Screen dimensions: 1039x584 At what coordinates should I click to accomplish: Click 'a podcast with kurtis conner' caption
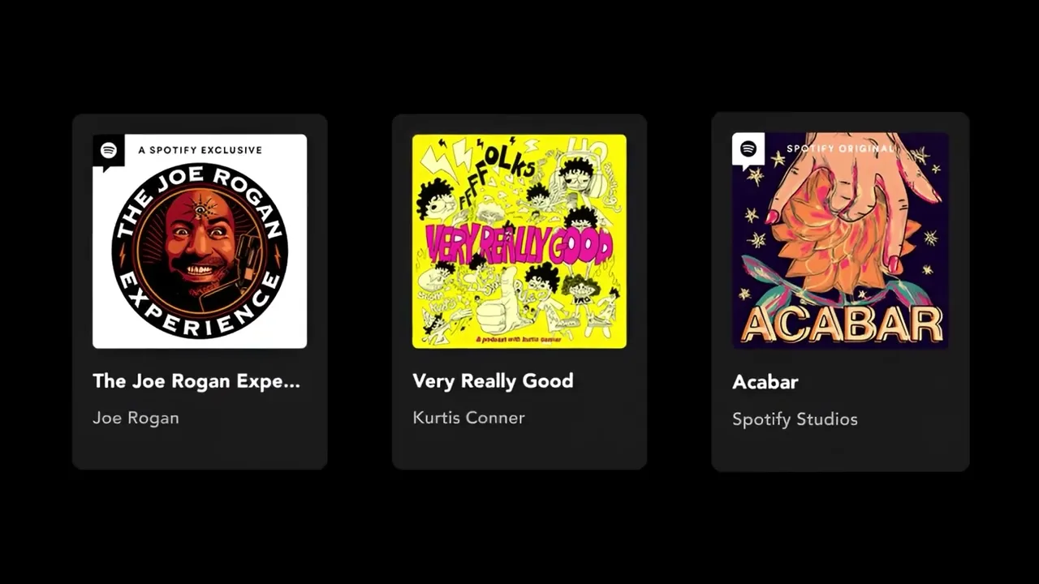click(x=519, y=338)
